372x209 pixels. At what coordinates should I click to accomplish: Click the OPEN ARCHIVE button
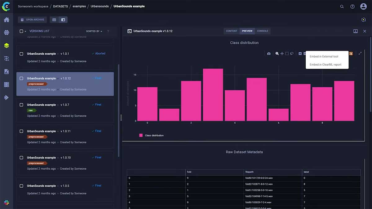click(32, 20)
